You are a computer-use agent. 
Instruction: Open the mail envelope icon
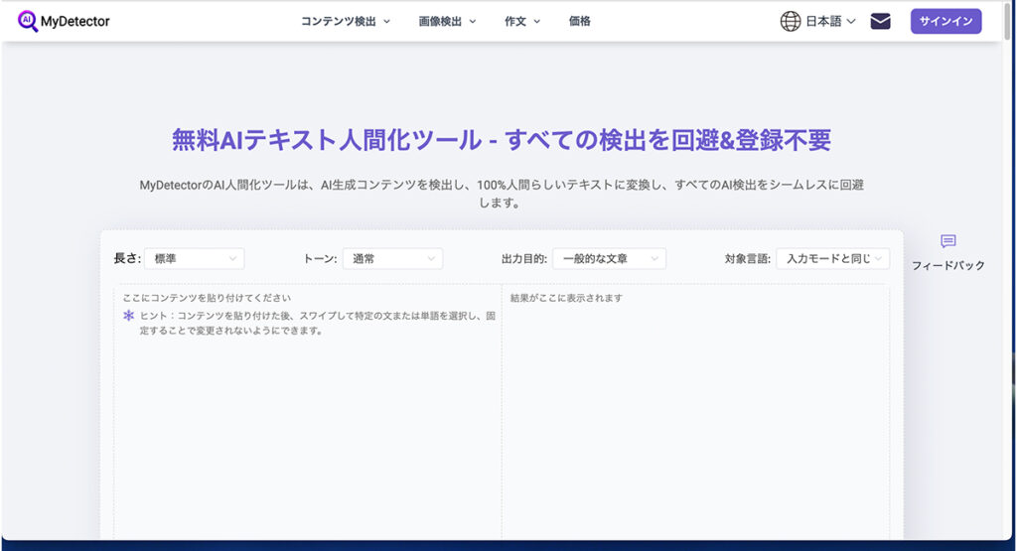880,21
